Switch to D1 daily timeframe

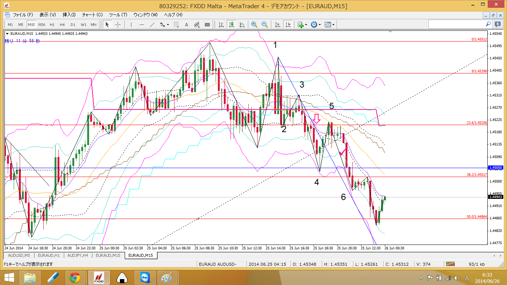pos(73,24)
